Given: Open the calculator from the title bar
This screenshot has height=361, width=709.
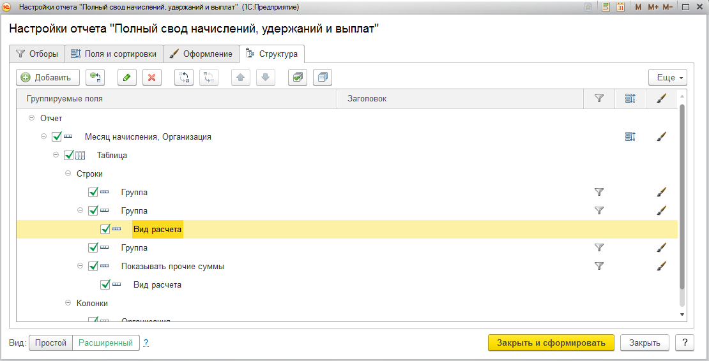Looking at the screenshot, I should coord(606,7).
